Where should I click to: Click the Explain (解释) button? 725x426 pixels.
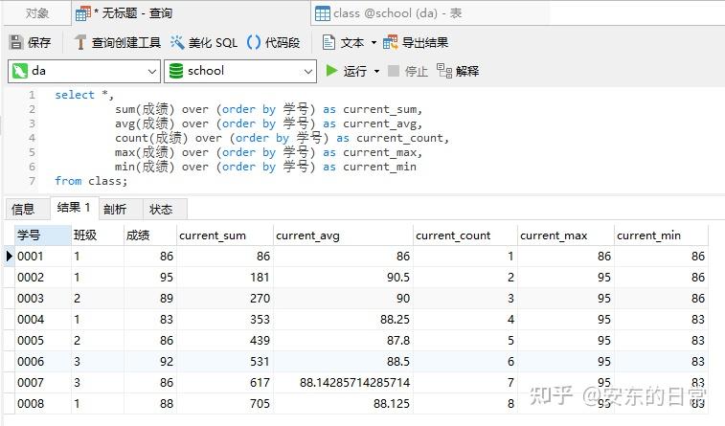[x=458, y=71]
